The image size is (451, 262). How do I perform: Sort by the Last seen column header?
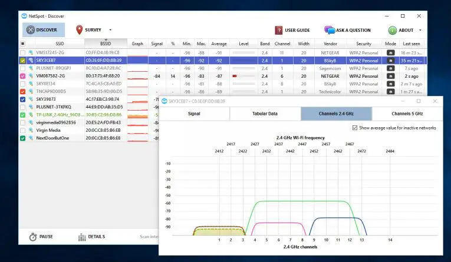click(412, 44)
